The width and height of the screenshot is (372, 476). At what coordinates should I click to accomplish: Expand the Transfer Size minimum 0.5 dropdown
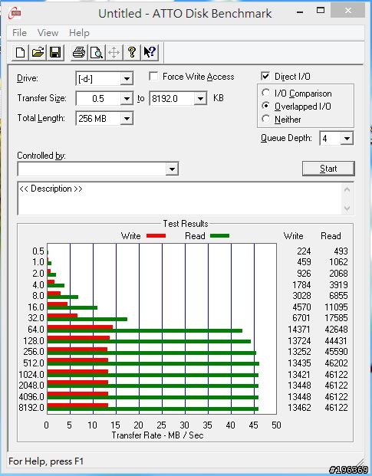pos(127,99)
